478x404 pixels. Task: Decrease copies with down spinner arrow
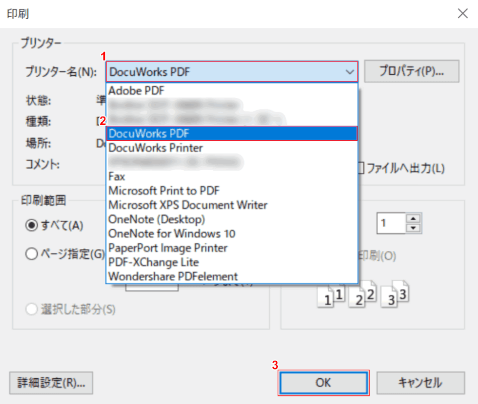(x=413, y=228)
